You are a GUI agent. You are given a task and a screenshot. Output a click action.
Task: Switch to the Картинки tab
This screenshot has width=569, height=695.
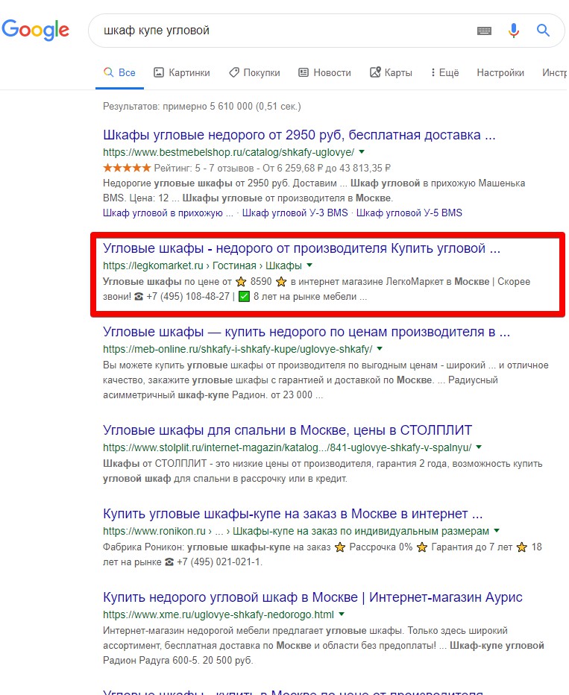182,72
